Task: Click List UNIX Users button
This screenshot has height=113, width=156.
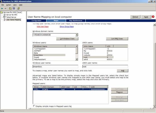Action: (117, 39)
